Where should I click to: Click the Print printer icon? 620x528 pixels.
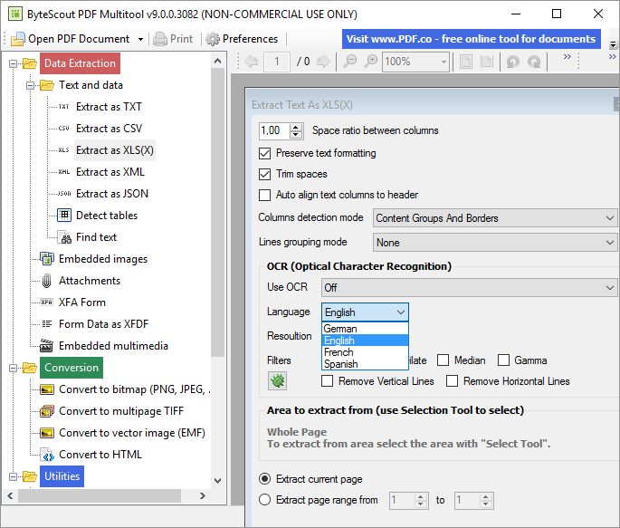[x=160, y=39]
